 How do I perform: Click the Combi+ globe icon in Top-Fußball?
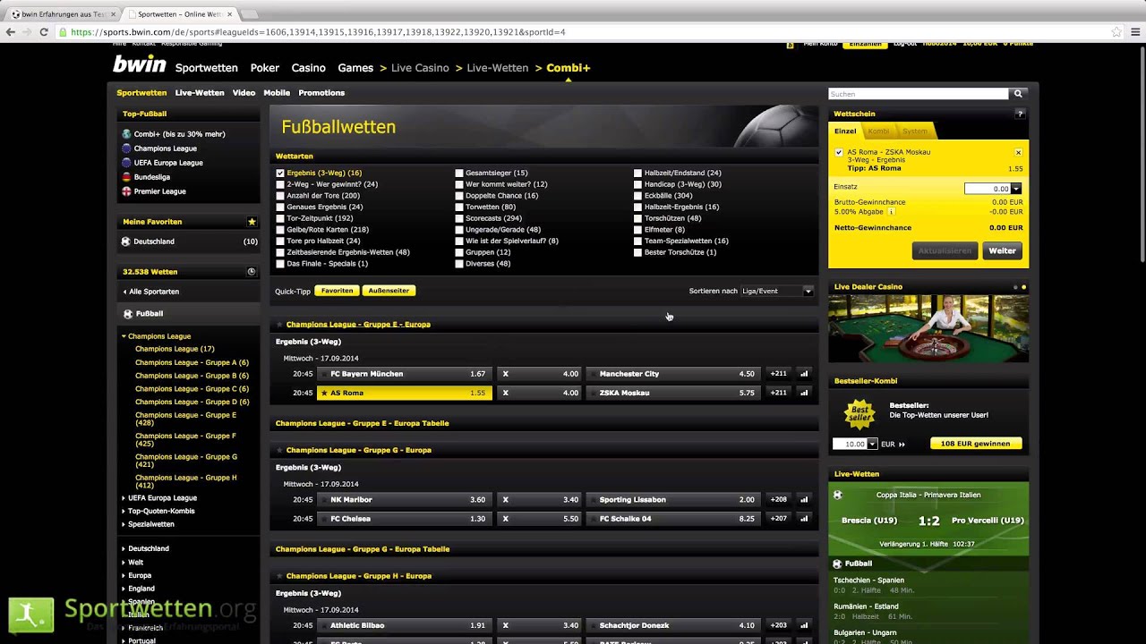point(126,134)
